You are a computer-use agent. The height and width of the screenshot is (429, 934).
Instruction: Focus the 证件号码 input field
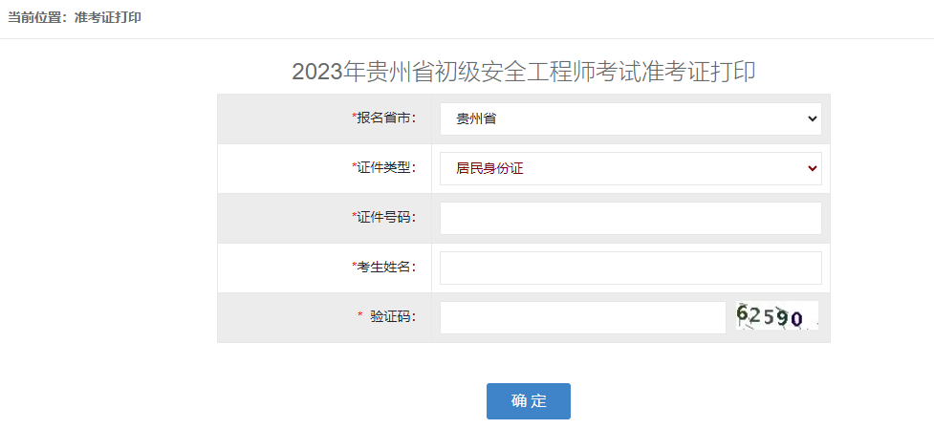click(x=630, y=218)
